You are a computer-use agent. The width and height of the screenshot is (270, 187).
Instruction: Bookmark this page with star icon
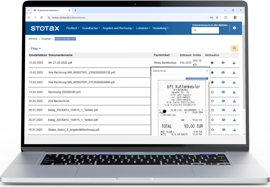pyautogui.click(x=217, y=18)
